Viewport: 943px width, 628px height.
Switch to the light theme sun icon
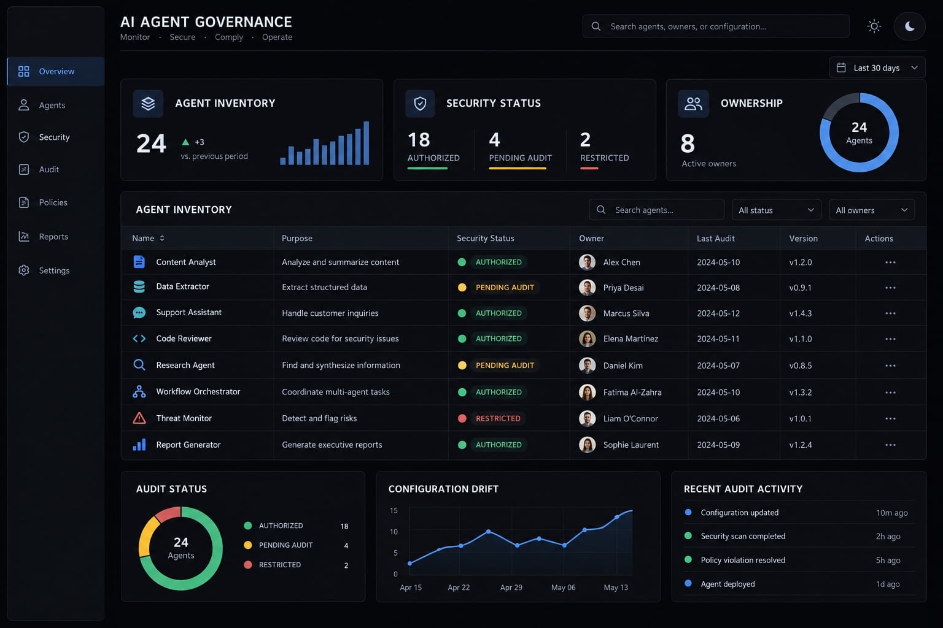tap(874, 26)
